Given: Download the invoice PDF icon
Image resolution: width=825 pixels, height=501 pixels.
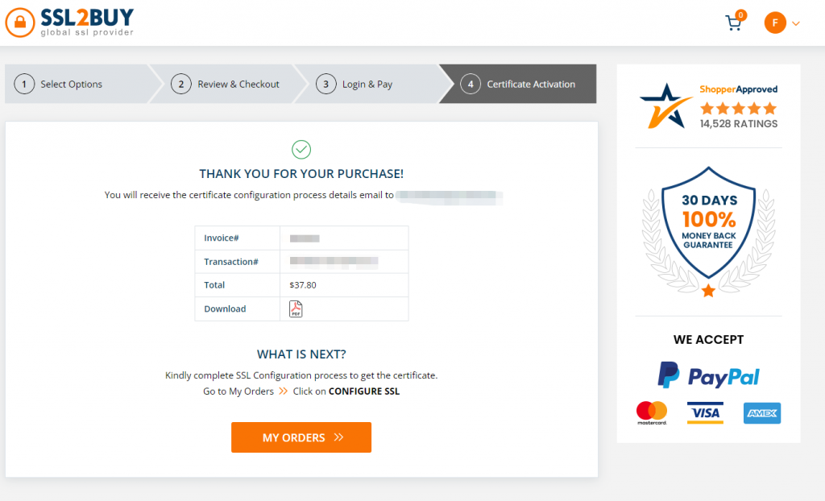Looking at the screenshot, I should point(296,308).
